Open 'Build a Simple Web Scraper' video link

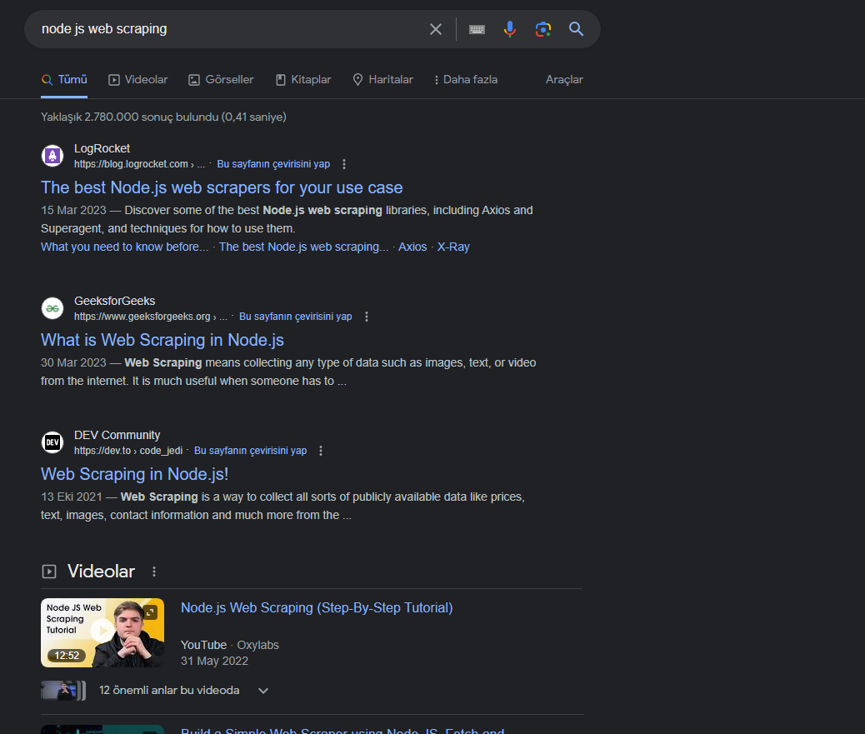click(342, 730)
